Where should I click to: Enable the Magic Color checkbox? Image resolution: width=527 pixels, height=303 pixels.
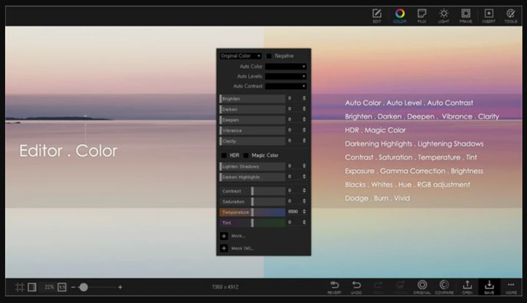[x=246, y=155]
